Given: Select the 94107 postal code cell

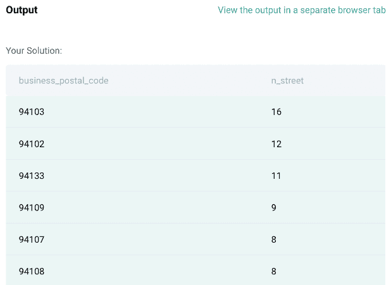Looking at the screenshot, I should (32, 240).
